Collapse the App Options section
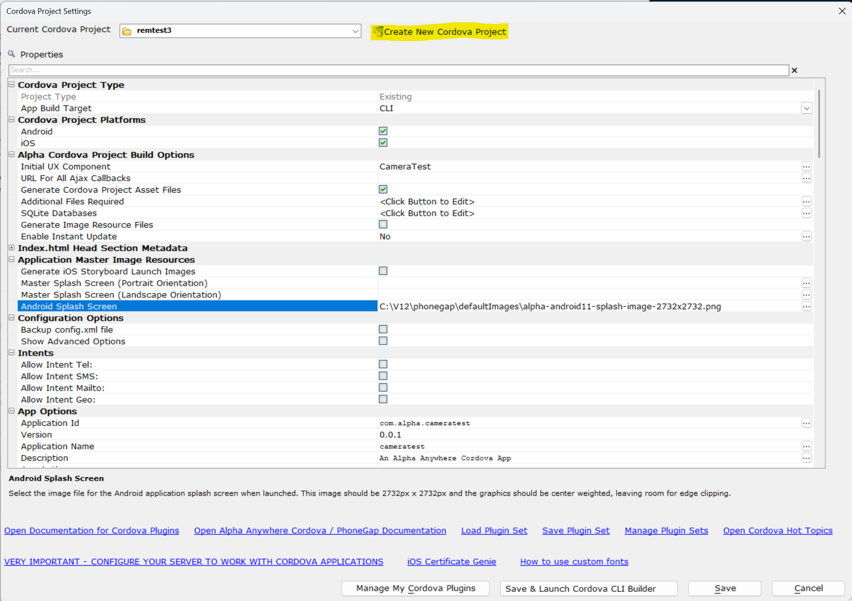The height and width of the screenshot is (601, 852). 12,411
